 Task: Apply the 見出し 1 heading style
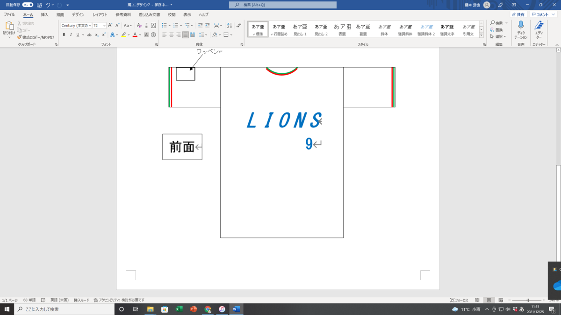pos(300,29)
